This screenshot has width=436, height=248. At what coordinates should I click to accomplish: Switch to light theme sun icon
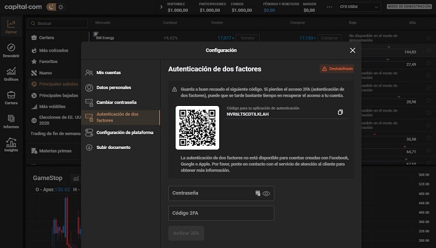[60, 7]
